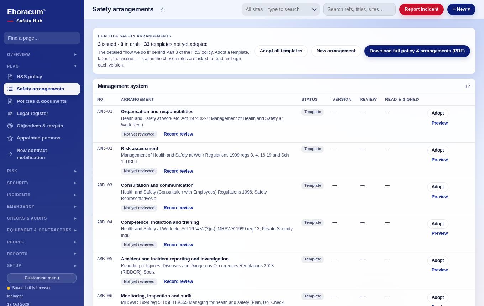Focus the Find a page search box
The height and width of the screenshot is (306, 484).
(x=42, y=38)
